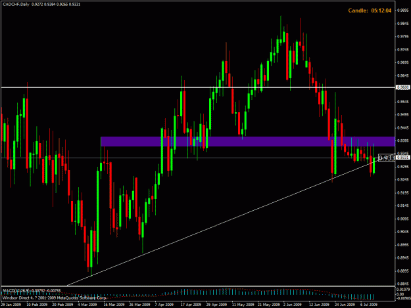Viewport: 411px width, 308px height.
Task: Click the 0.9045 price axis label
Action: (x=403, y=232)
